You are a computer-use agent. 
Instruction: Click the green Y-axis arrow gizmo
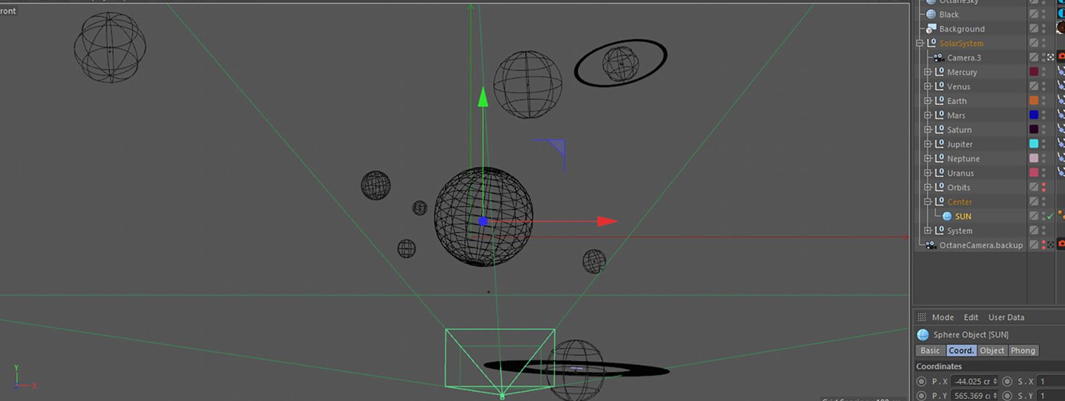pos(483,98)
